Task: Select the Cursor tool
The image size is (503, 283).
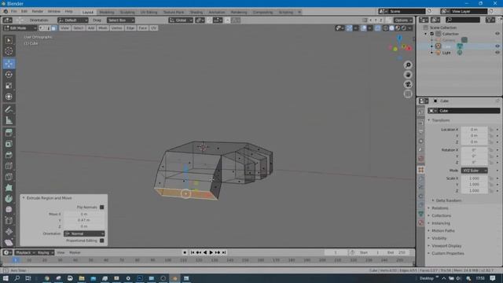Action: pyautogui.click(x=9, y=51)
